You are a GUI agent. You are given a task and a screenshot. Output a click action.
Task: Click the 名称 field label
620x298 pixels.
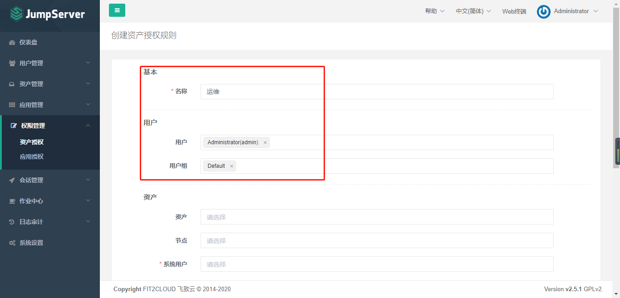pos(181,91)
